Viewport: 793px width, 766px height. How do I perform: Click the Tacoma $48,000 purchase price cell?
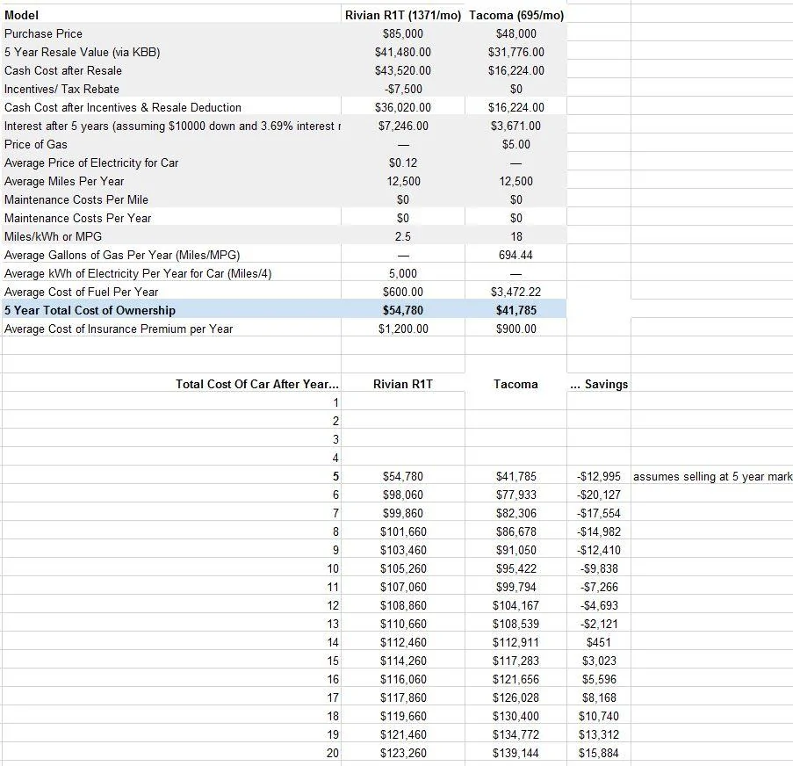click(x=515, y=34)
